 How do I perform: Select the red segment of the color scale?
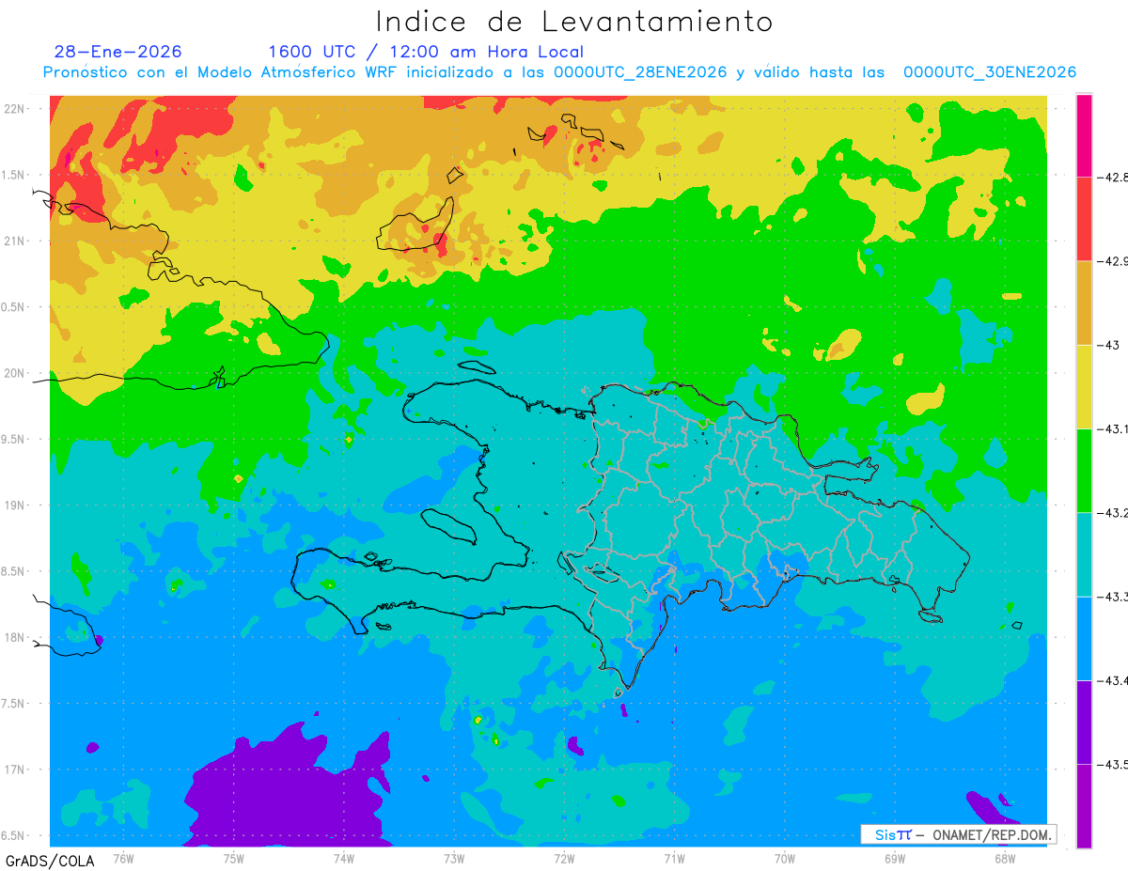tap(1084, 219)
